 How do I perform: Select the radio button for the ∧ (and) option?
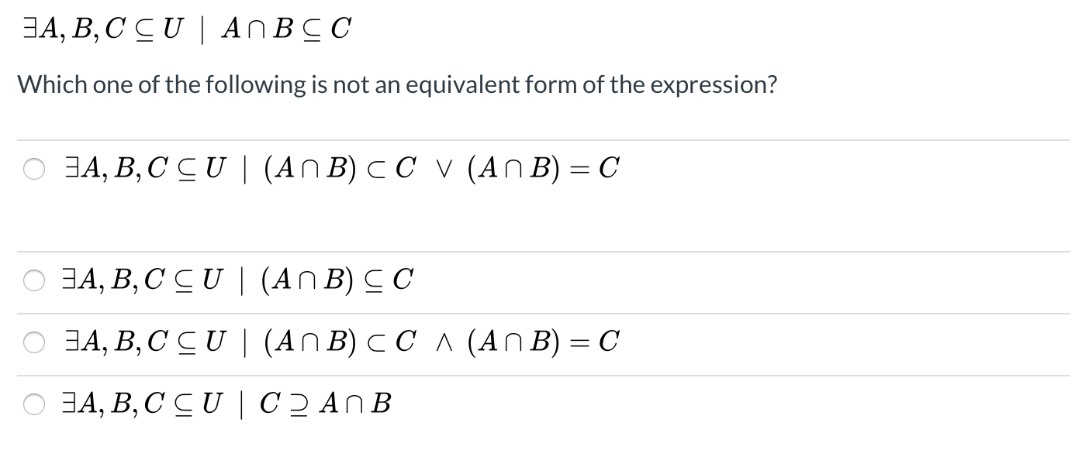pos(33,341)
